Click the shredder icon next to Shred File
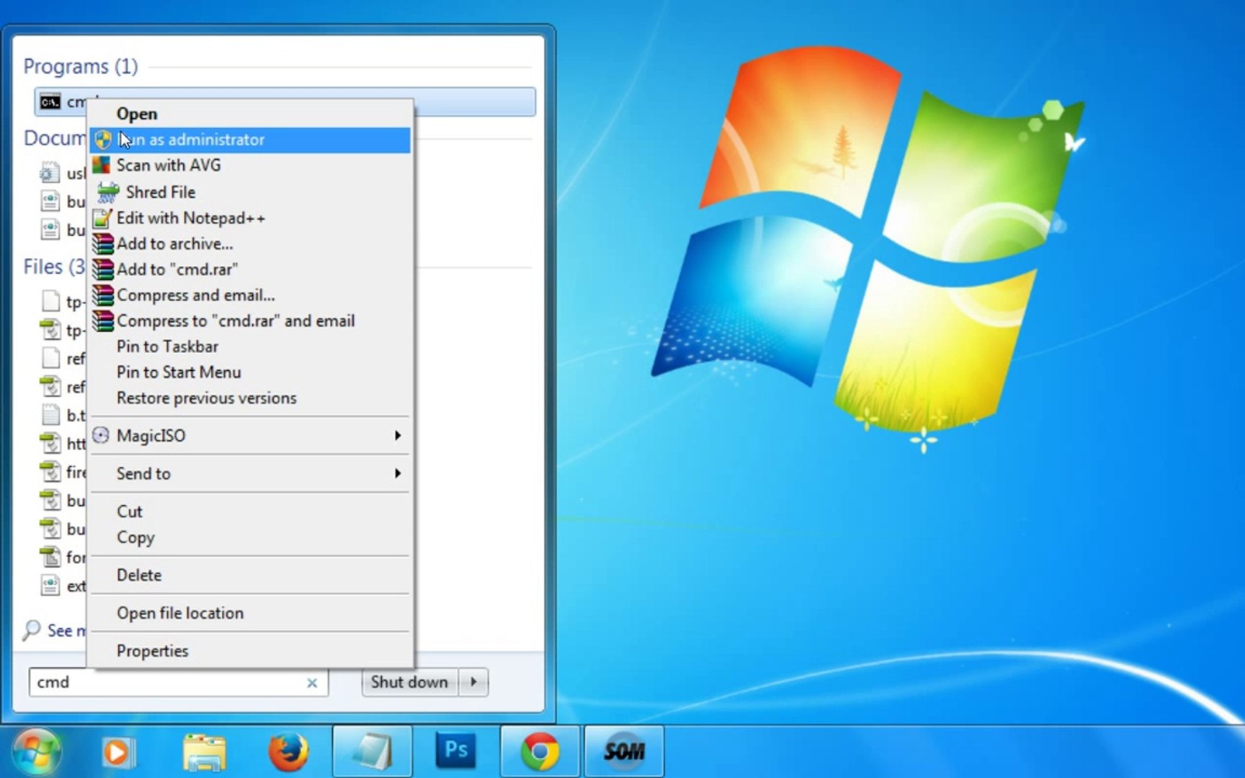The height and width of the screenshot is (778, 1245). coord(108,192)
